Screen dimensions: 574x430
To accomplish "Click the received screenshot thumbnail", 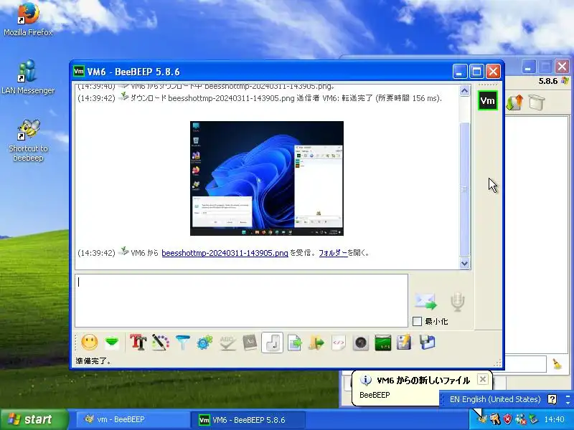I will [267, 178].
